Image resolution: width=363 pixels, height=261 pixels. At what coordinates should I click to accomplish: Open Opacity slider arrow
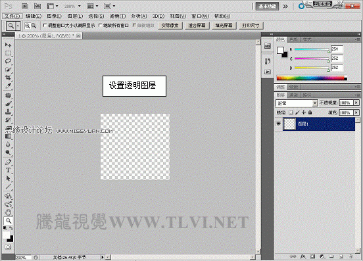356,103
